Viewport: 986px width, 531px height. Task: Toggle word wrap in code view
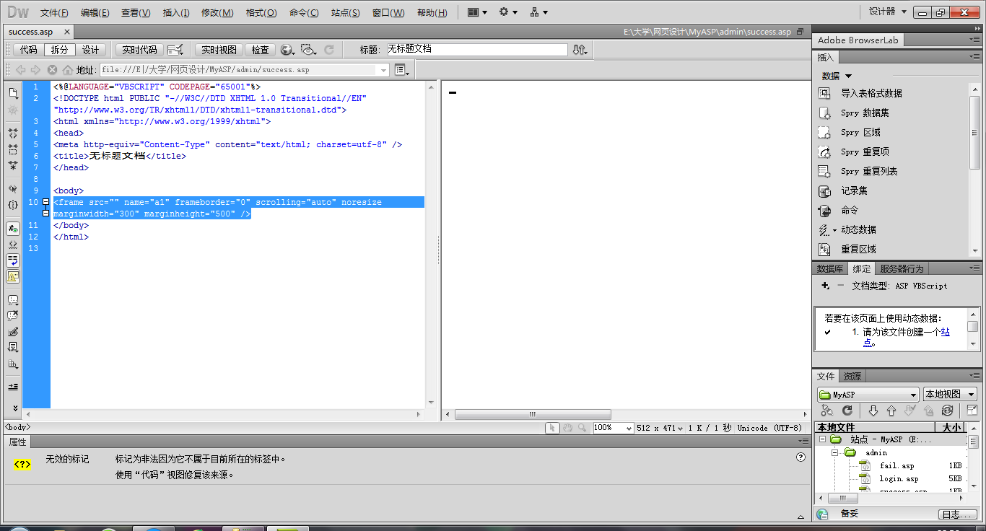tap(13, 260)
